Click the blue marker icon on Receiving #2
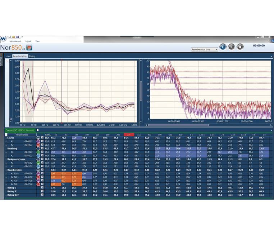 coord(38,156)
